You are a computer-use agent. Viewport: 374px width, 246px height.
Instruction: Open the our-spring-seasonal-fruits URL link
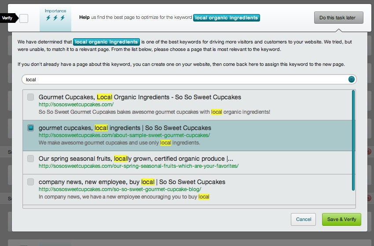[139, 166]
